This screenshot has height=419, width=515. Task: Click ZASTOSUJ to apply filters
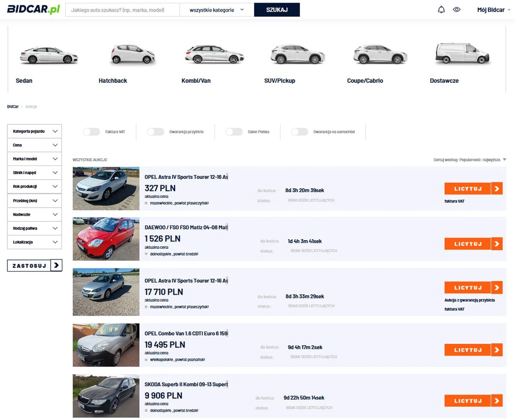(29, 265)
